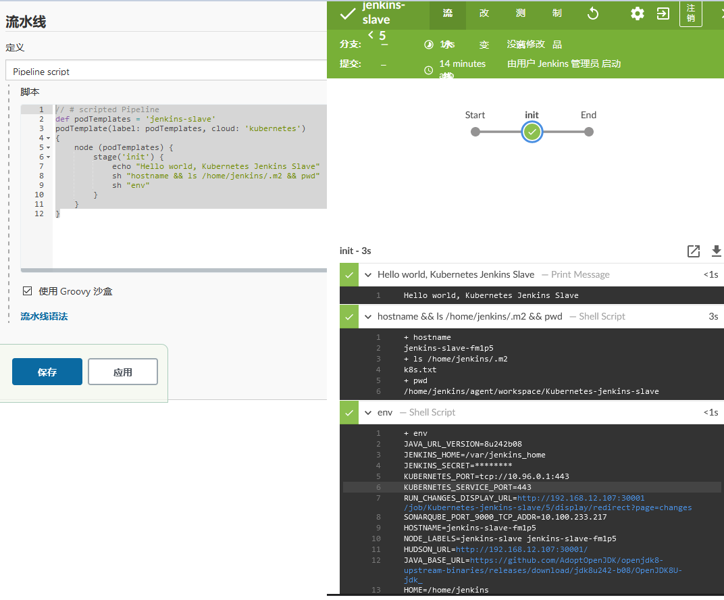Click green status check of Hello world step
The image size is (724, 600).
[349, 275]
